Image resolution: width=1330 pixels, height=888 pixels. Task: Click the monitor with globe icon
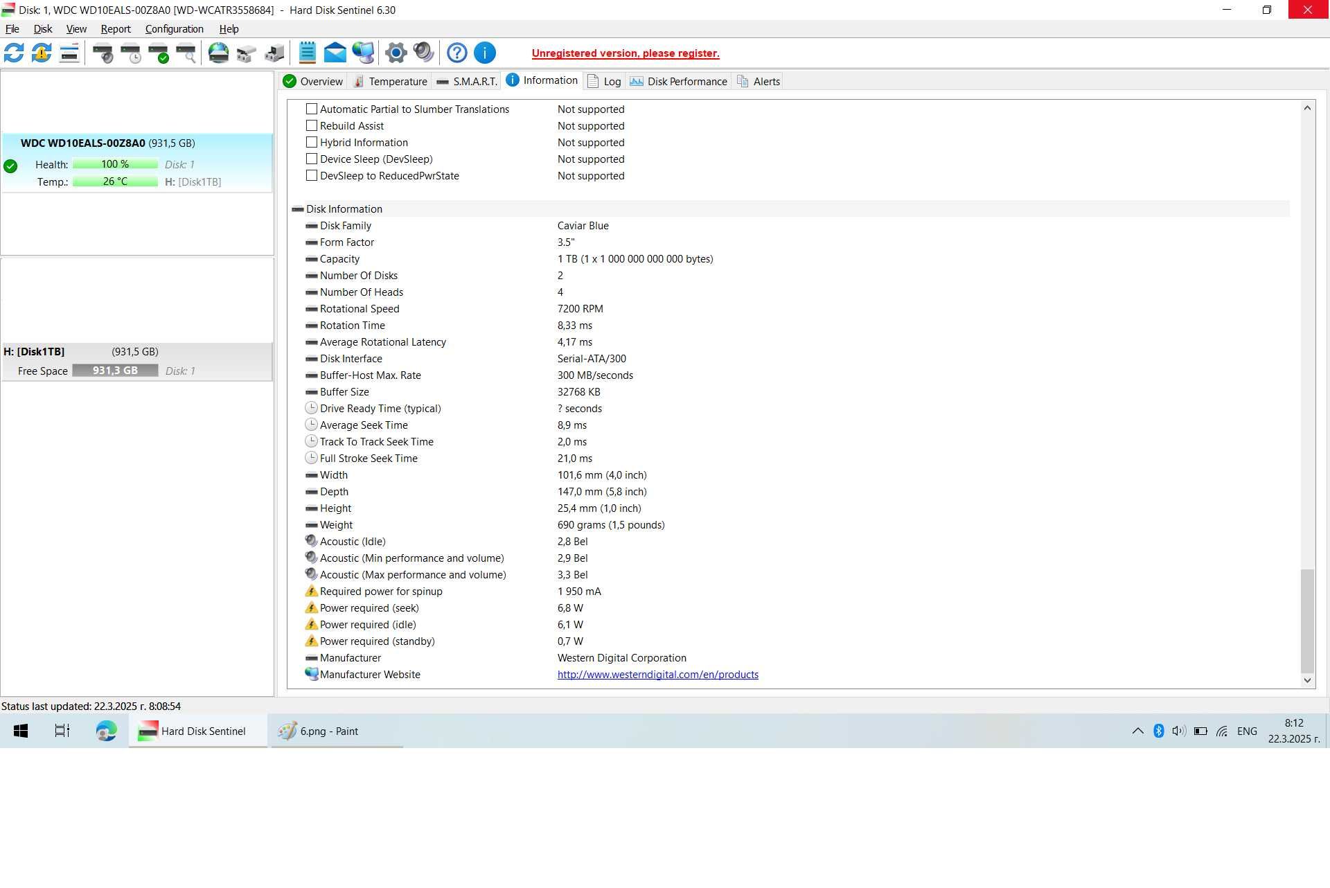tap(363, 53)
